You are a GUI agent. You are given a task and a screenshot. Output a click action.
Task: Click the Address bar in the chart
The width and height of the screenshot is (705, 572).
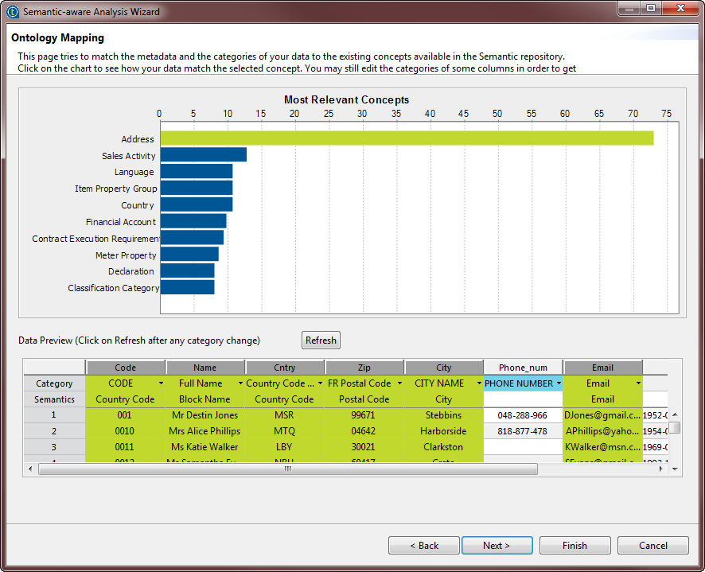[x=406, y=138]
